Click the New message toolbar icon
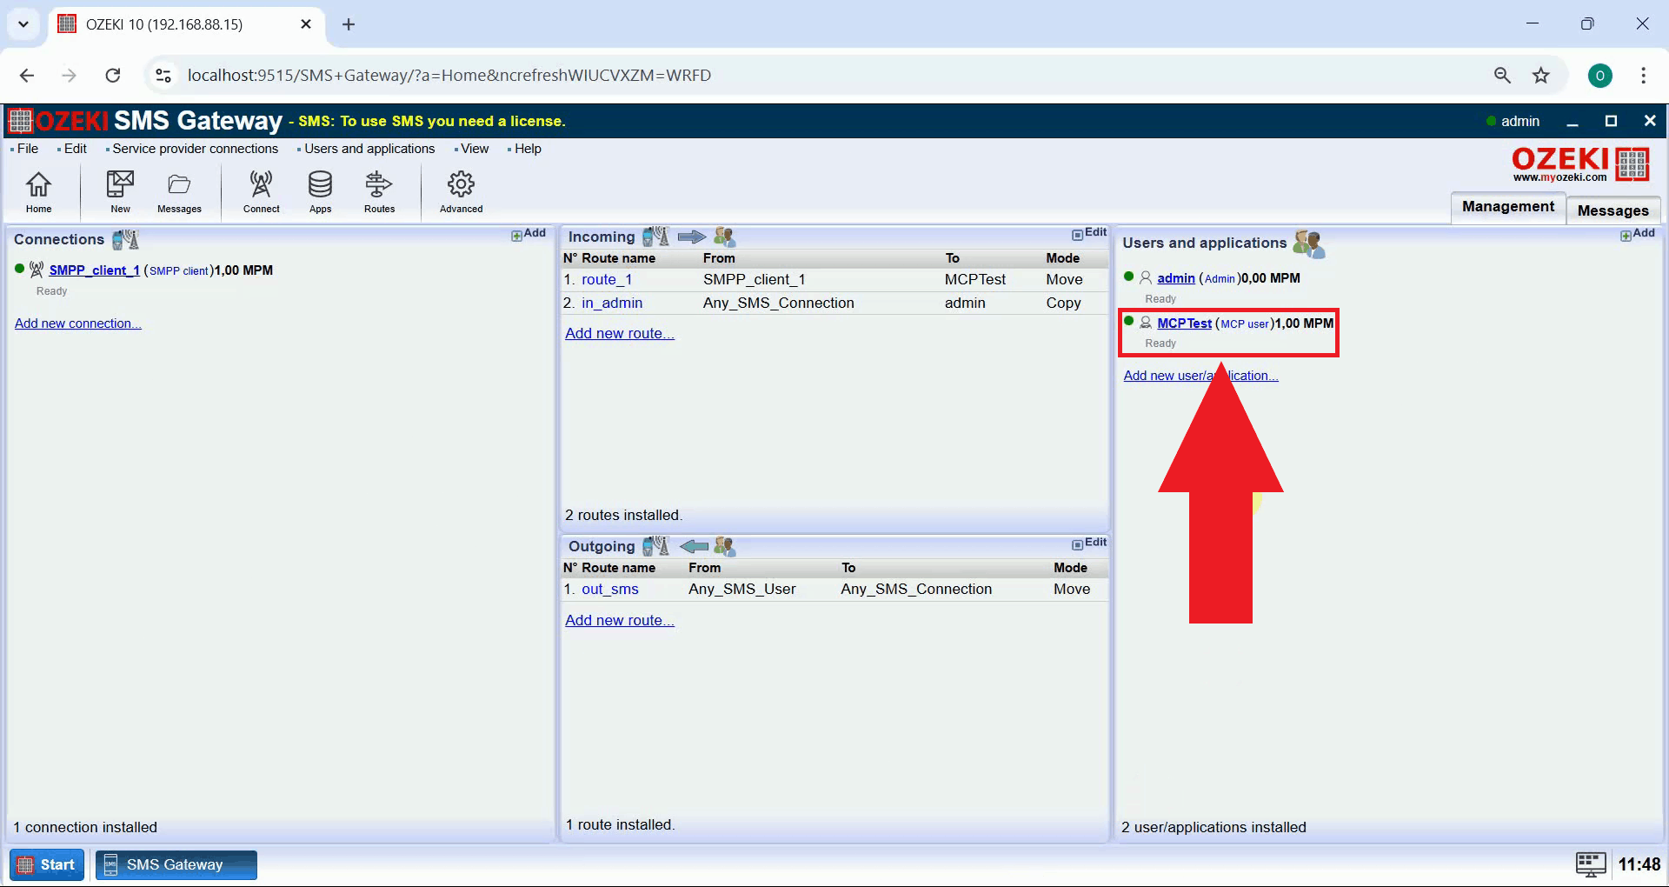 click(x=120, y=191)
